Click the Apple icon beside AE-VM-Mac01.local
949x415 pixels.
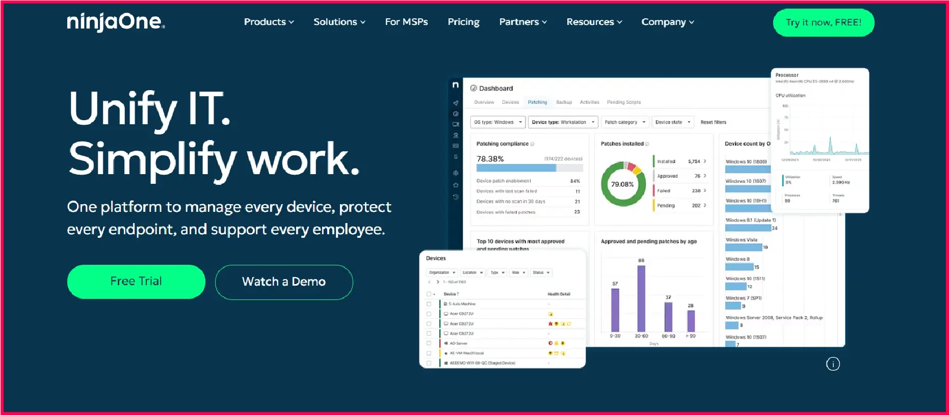pos(446,353)
